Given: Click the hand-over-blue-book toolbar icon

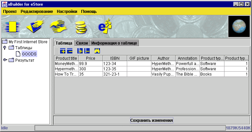Looking at the screenshot, I should point(35,26).
